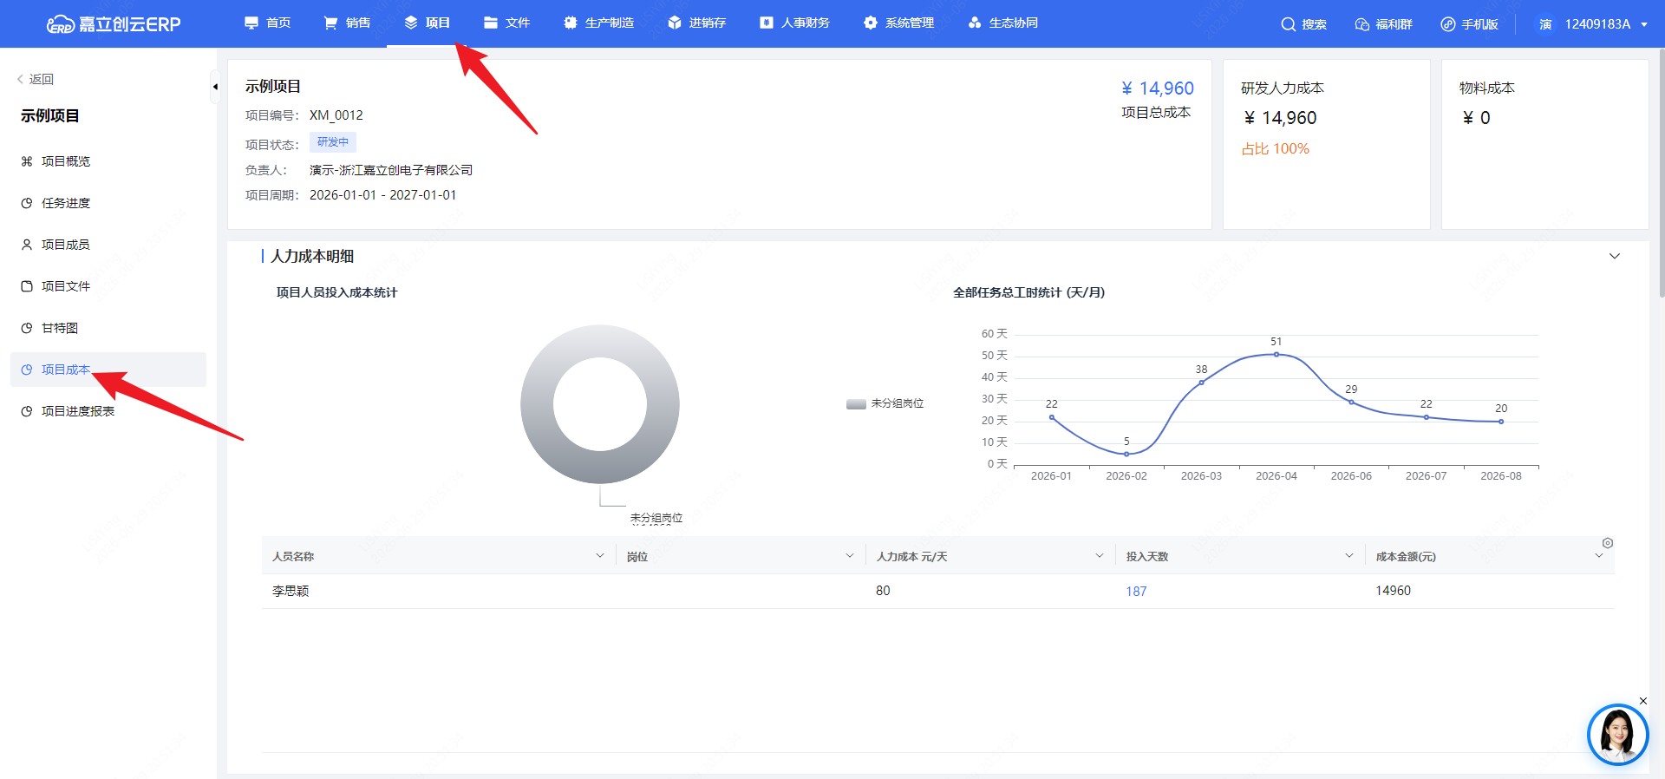1665x779 pixels.
Task: Open the 人力成本 元/天 column dropdown arrow
Action: pos(1099,556)
